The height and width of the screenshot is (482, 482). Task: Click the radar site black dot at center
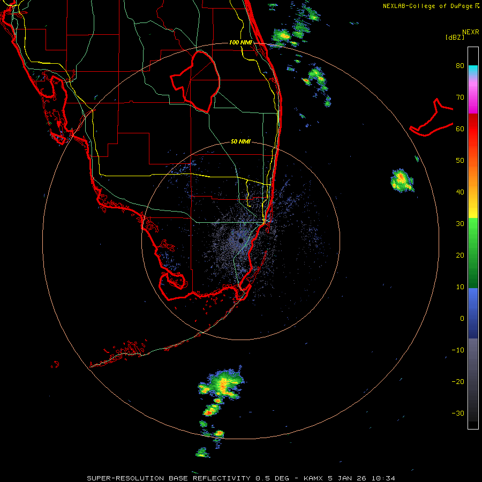tap(240, 240)
